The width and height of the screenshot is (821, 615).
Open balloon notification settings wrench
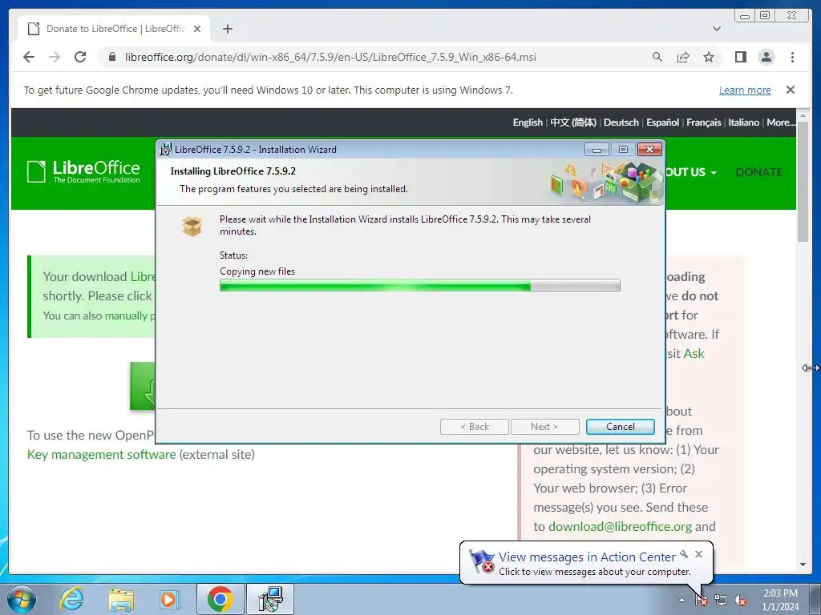pyautogui.click(x=684, y=554)
